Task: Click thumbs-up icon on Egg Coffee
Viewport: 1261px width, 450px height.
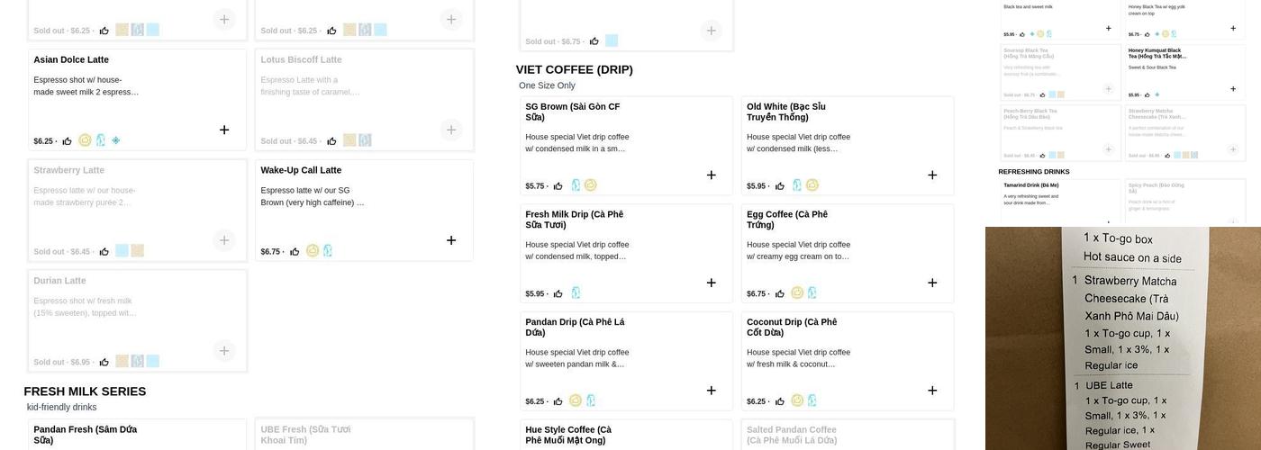Action: click(780, 294)
